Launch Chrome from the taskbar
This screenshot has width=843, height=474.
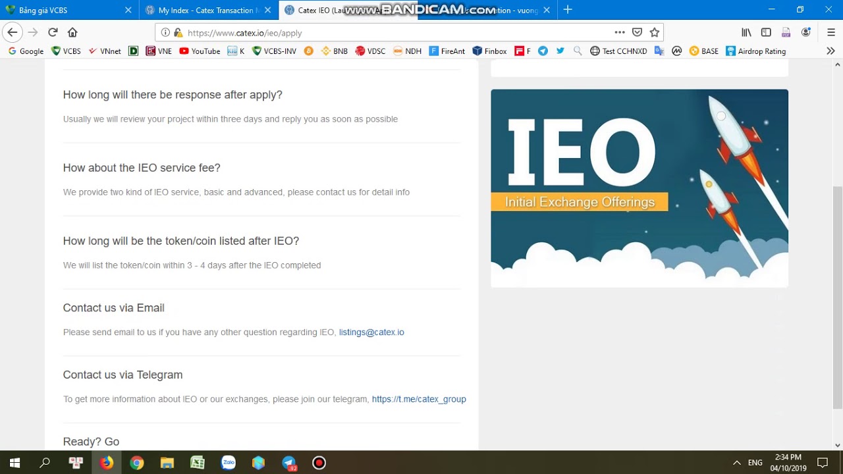click(136, 463)
